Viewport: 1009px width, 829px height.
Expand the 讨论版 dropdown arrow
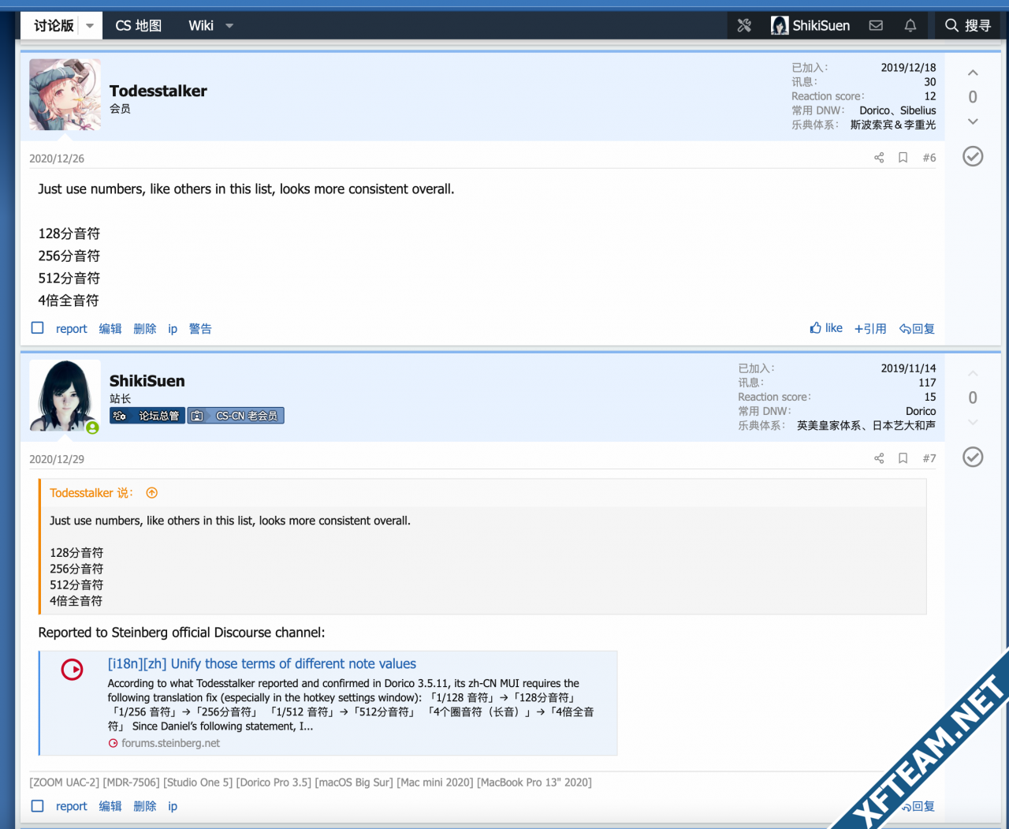[x=90, y=26]
